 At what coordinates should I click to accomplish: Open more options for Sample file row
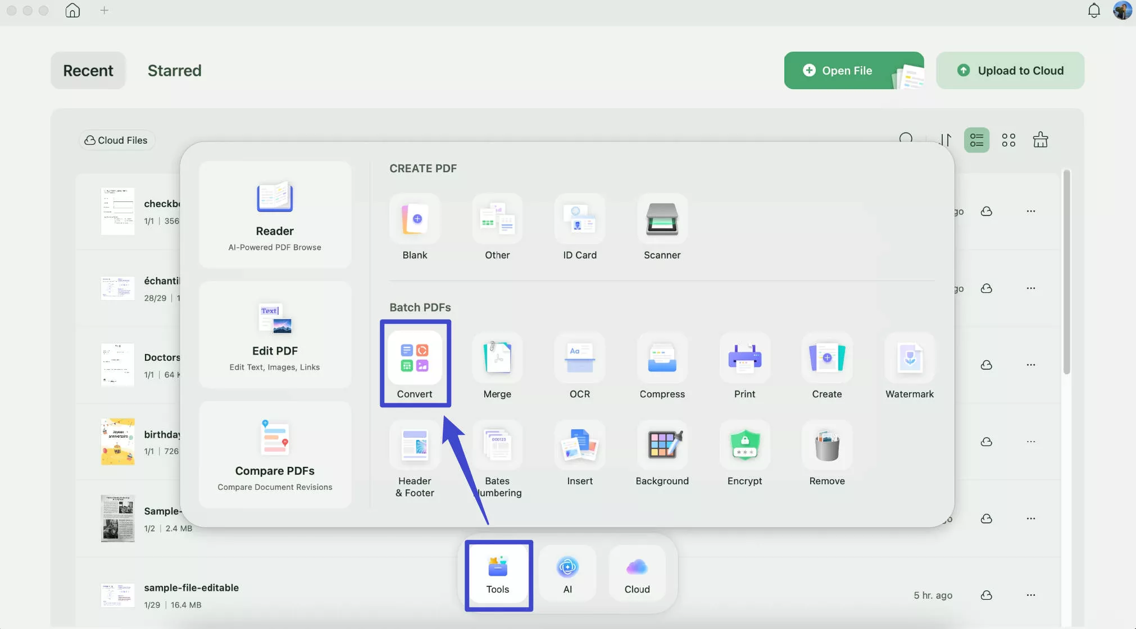click(1031, 519)
